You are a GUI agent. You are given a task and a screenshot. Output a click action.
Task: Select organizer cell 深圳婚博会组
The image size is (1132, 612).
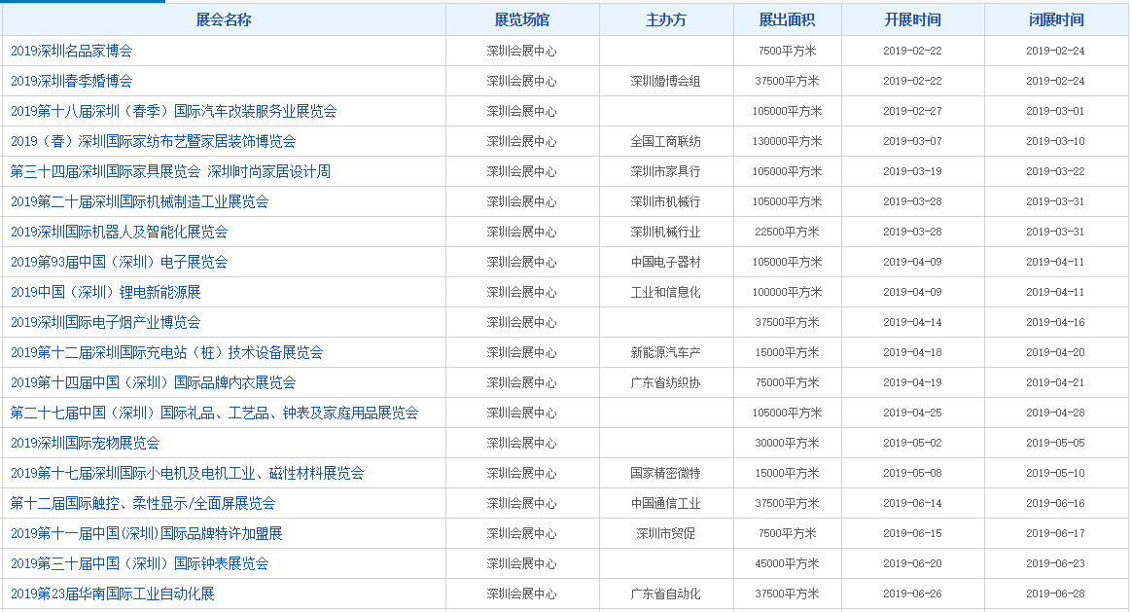(665, 82)
